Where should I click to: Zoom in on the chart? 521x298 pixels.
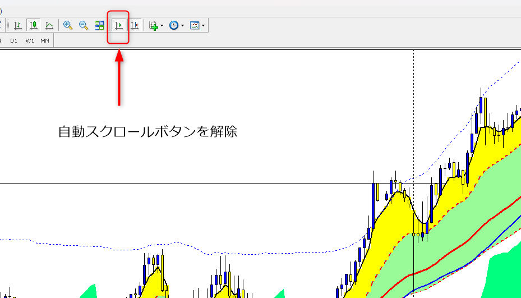pyautogui.click(x=68, y=25)
